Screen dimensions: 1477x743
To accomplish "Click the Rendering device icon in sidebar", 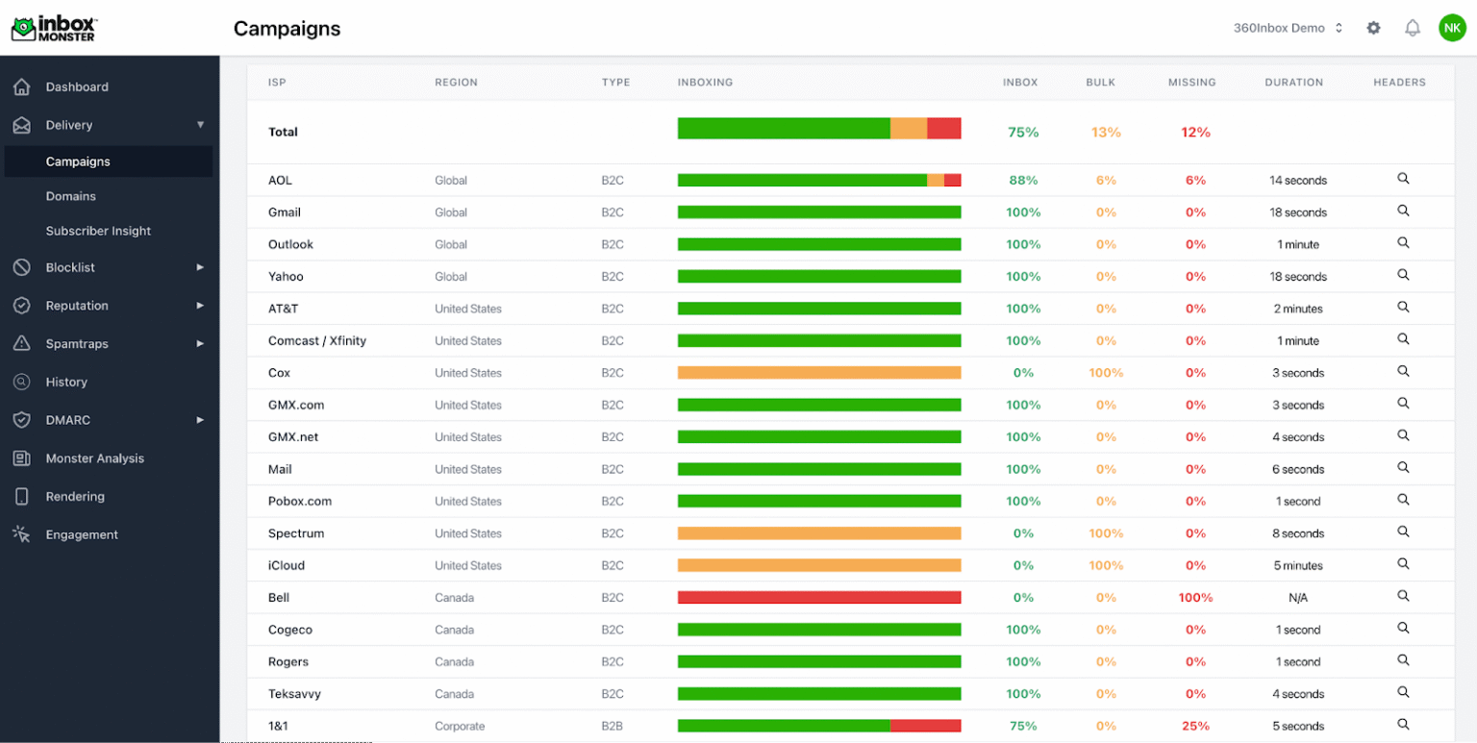I will tap(22, 497).
